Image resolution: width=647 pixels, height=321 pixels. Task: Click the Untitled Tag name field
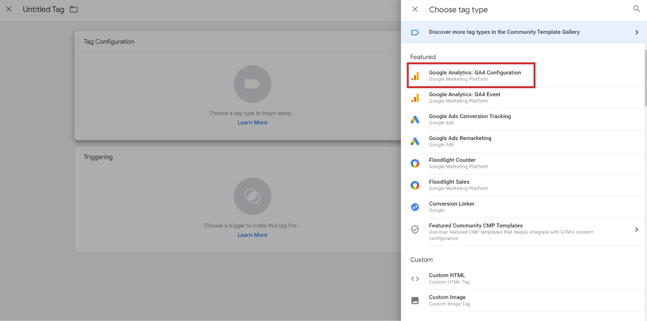pyautogui.click(x=43, y=9)
